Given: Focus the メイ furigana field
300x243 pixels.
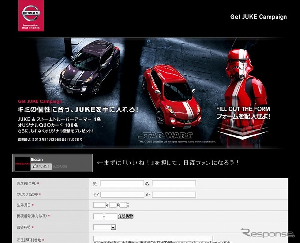Looking at the screenshot, I should [174, 194].
